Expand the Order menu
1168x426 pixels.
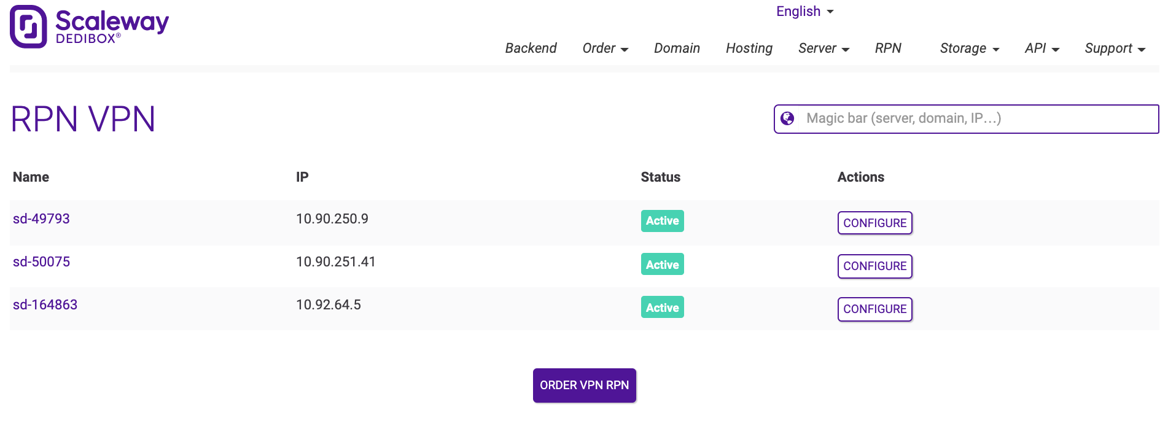[x=605, y=48]
